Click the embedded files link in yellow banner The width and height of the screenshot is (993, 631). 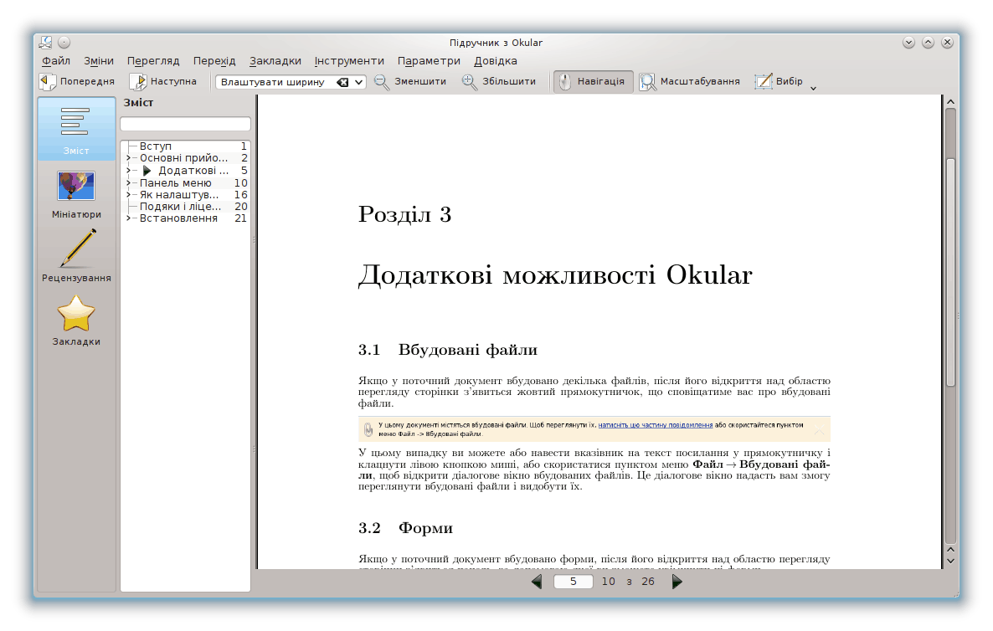tap(655, 425)
